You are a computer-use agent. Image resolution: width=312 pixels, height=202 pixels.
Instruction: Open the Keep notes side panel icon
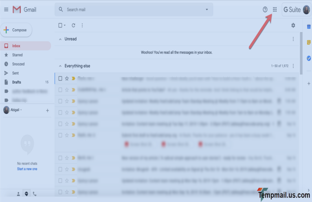point(309,42)
